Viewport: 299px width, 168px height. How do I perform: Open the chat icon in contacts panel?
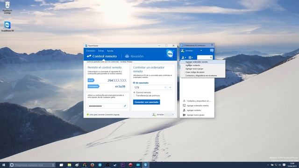pyautogui.click(x=212, y=50)
